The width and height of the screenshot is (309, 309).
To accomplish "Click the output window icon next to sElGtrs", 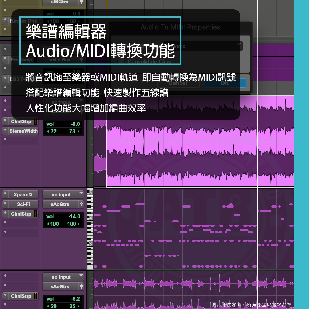I will point(81,2).
